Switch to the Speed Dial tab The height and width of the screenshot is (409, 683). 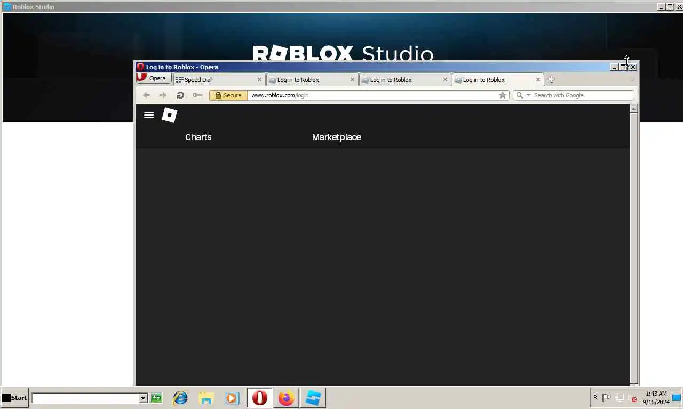click(x=219, y=80)
